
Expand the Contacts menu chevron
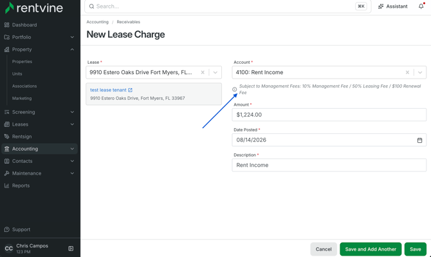pyautogui.click(x=72, y=161)
